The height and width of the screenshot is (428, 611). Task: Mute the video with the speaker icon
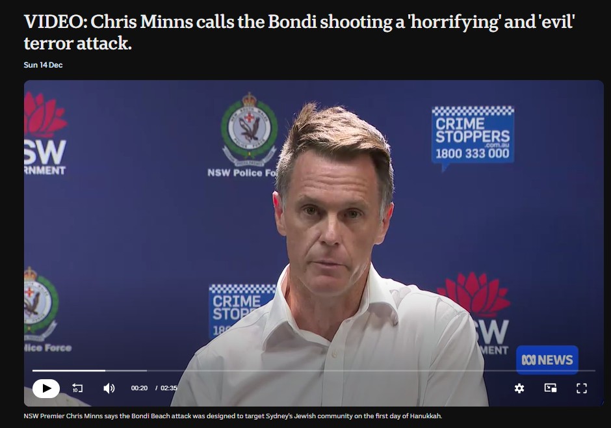coord(109,388)
